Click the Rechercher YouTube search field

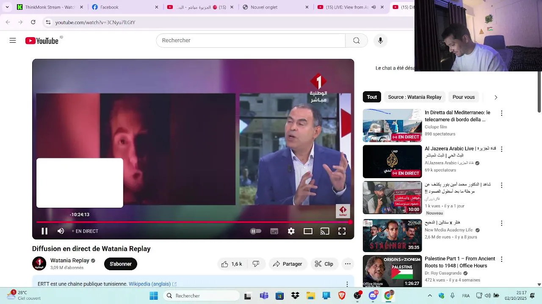click(x=251, y=41)
